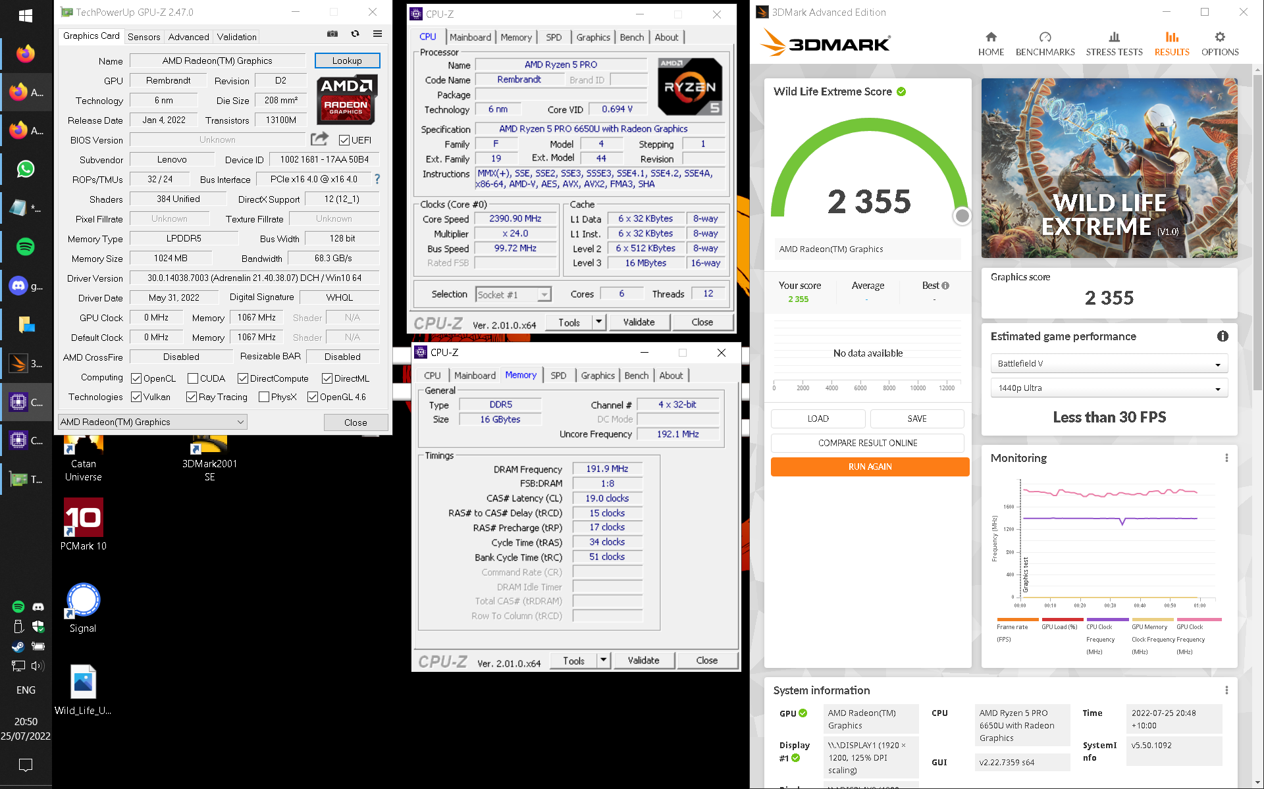Click the Windows Start button
1264x789 pixels.
pos(26,16)
